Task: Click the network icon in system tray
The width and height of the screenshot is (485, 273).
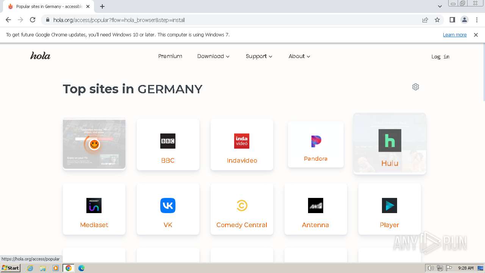Action: tap(440, 268)
